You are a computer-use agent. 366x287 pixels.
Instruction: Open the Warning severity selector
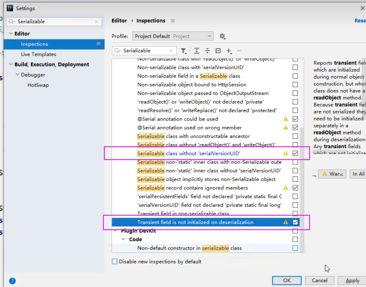(332, 174)
